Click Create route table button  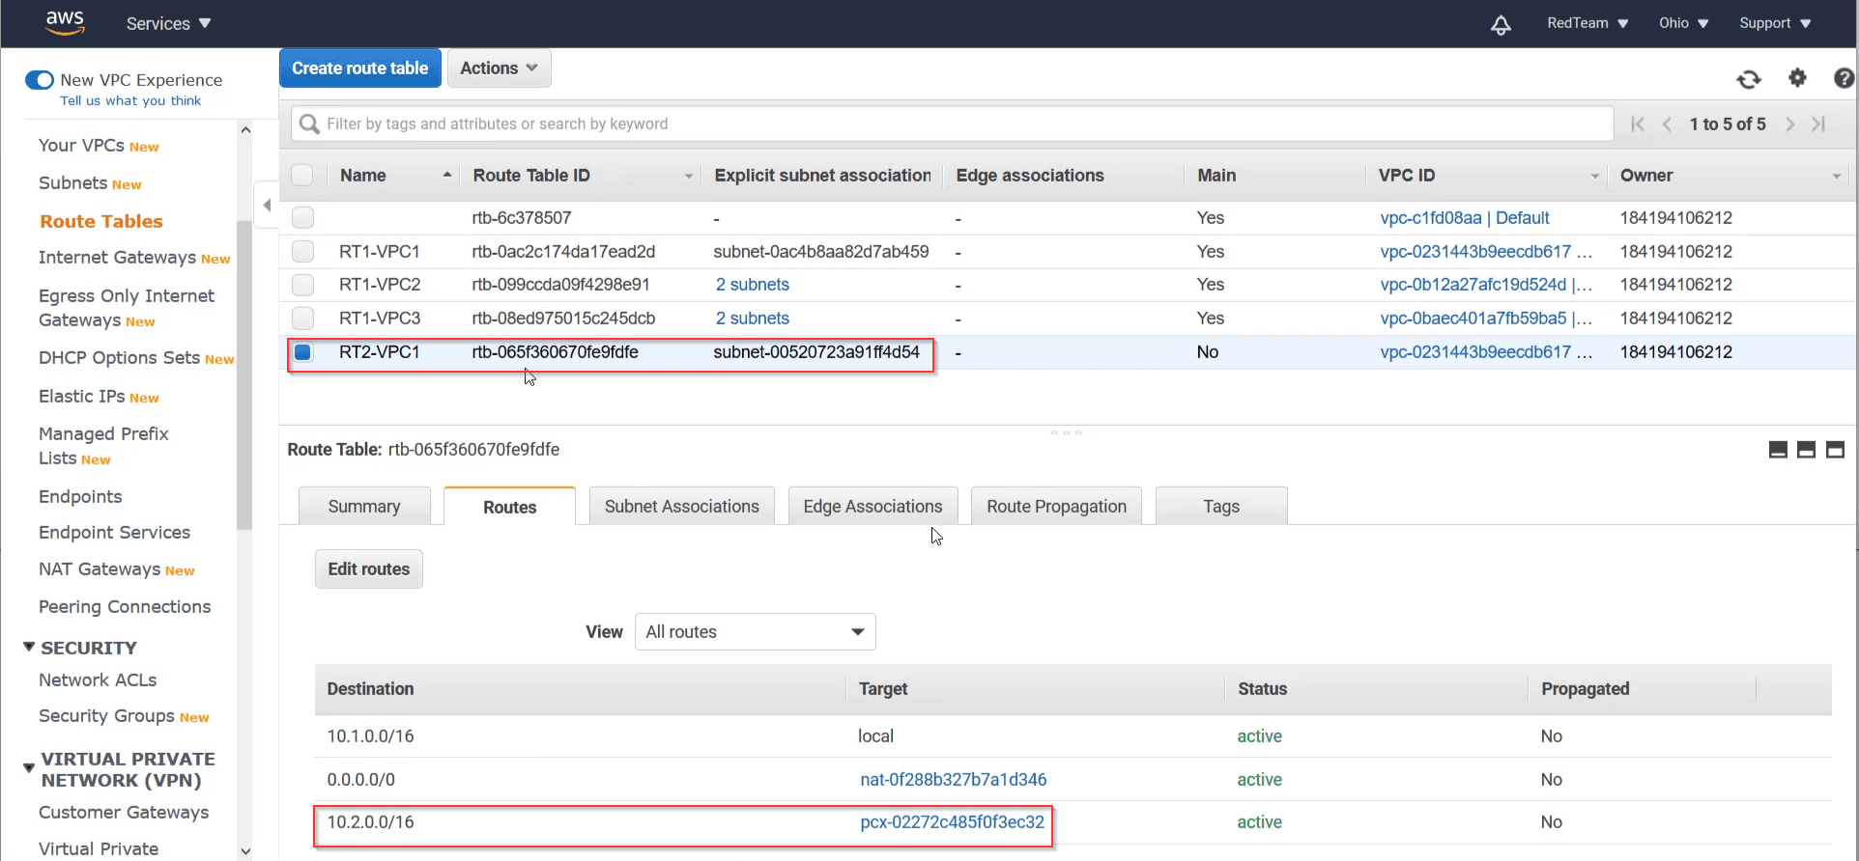pyautogui.click(x=359, y=69)
